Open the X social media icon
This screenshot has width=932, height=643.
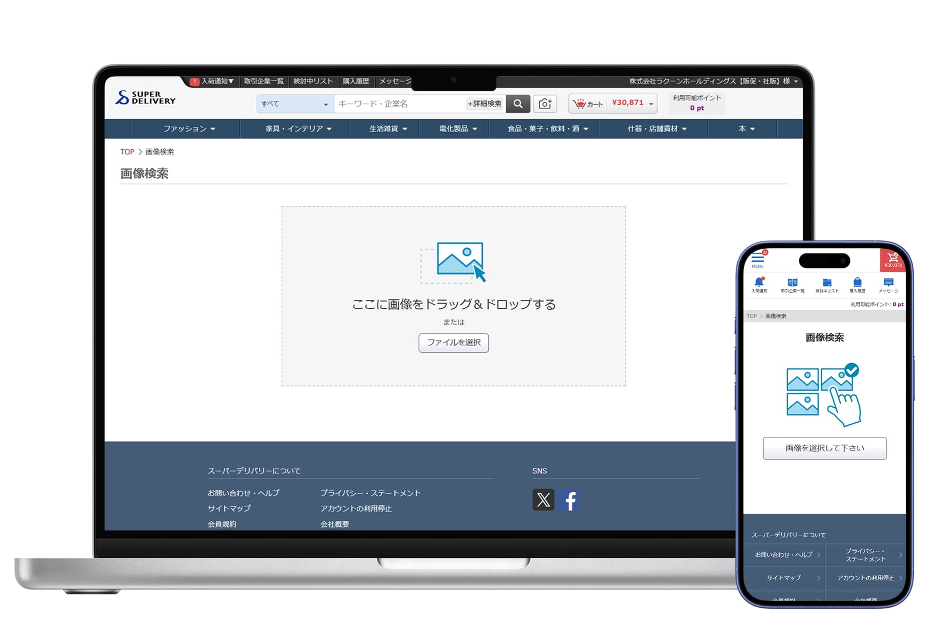point(543,499)
